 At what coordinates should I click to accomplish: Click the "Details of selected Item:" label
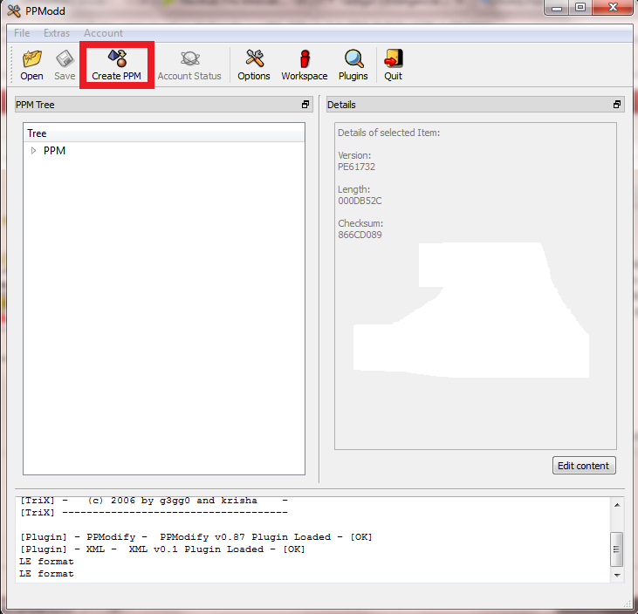click(388, 133)
